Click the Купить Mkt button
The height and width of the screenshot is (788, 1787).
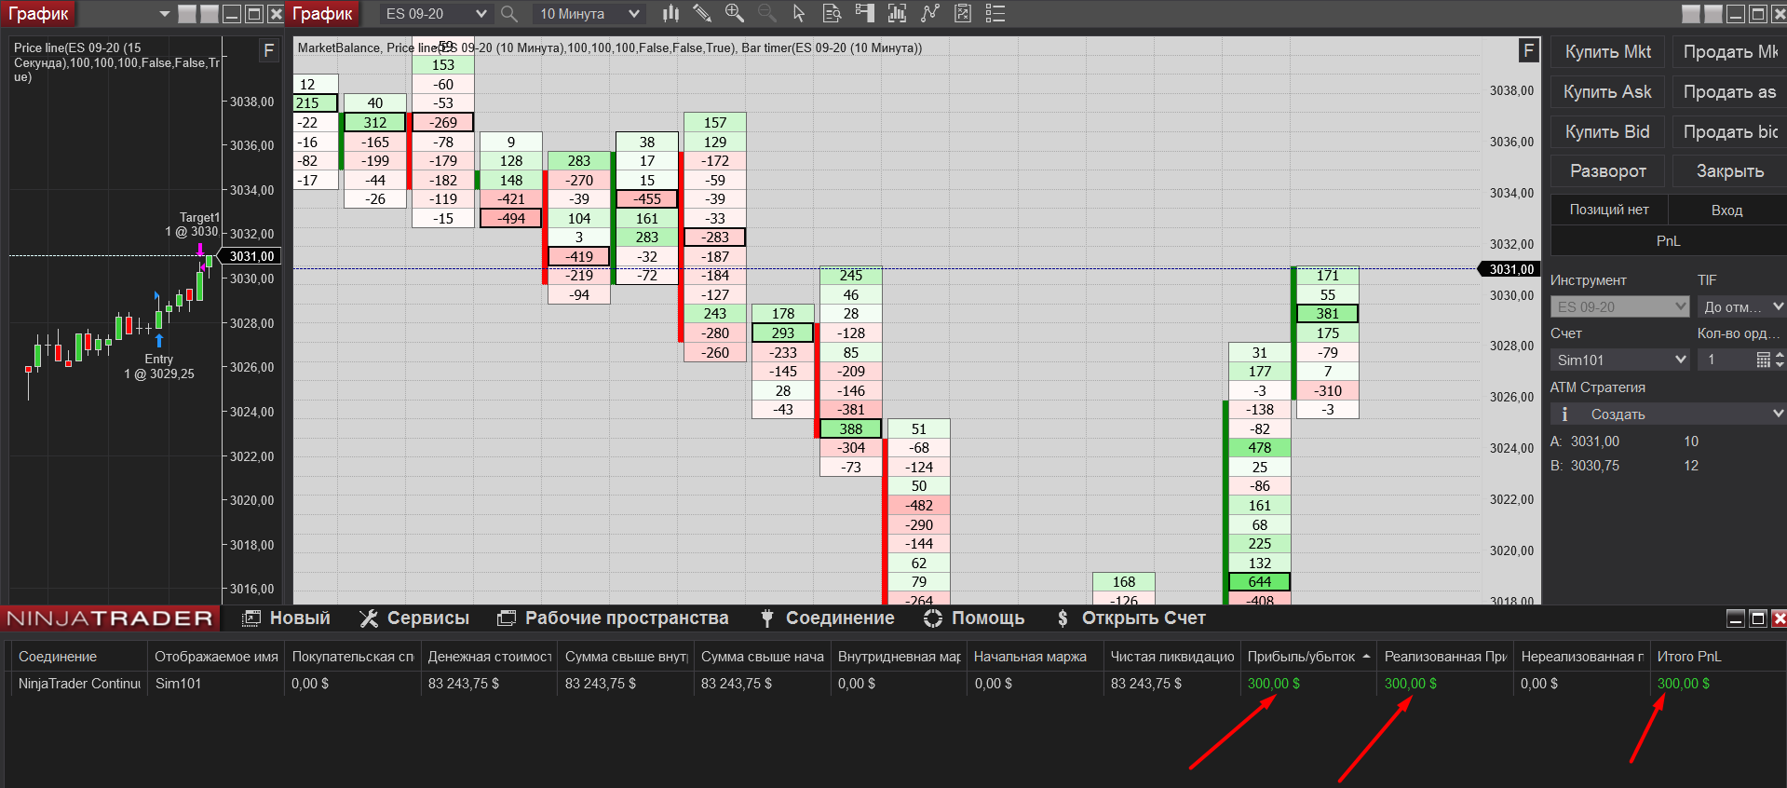pyautogui.click(x=1608, y=52)
